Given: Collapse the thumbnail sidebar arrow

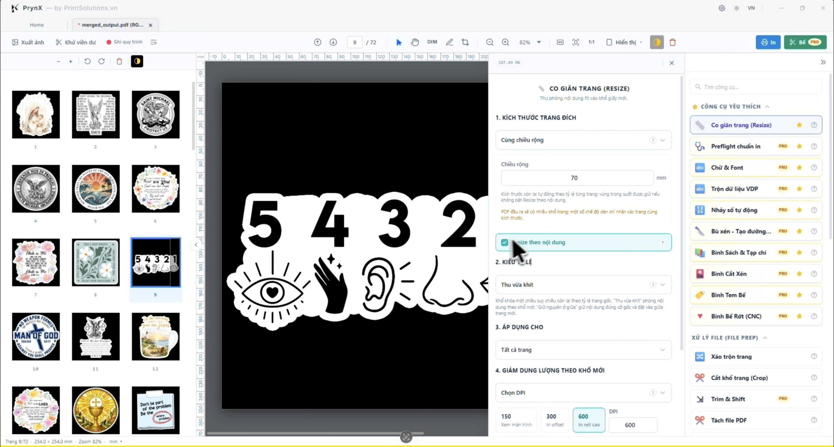Looking at the screenshot, I should (196, 245).
